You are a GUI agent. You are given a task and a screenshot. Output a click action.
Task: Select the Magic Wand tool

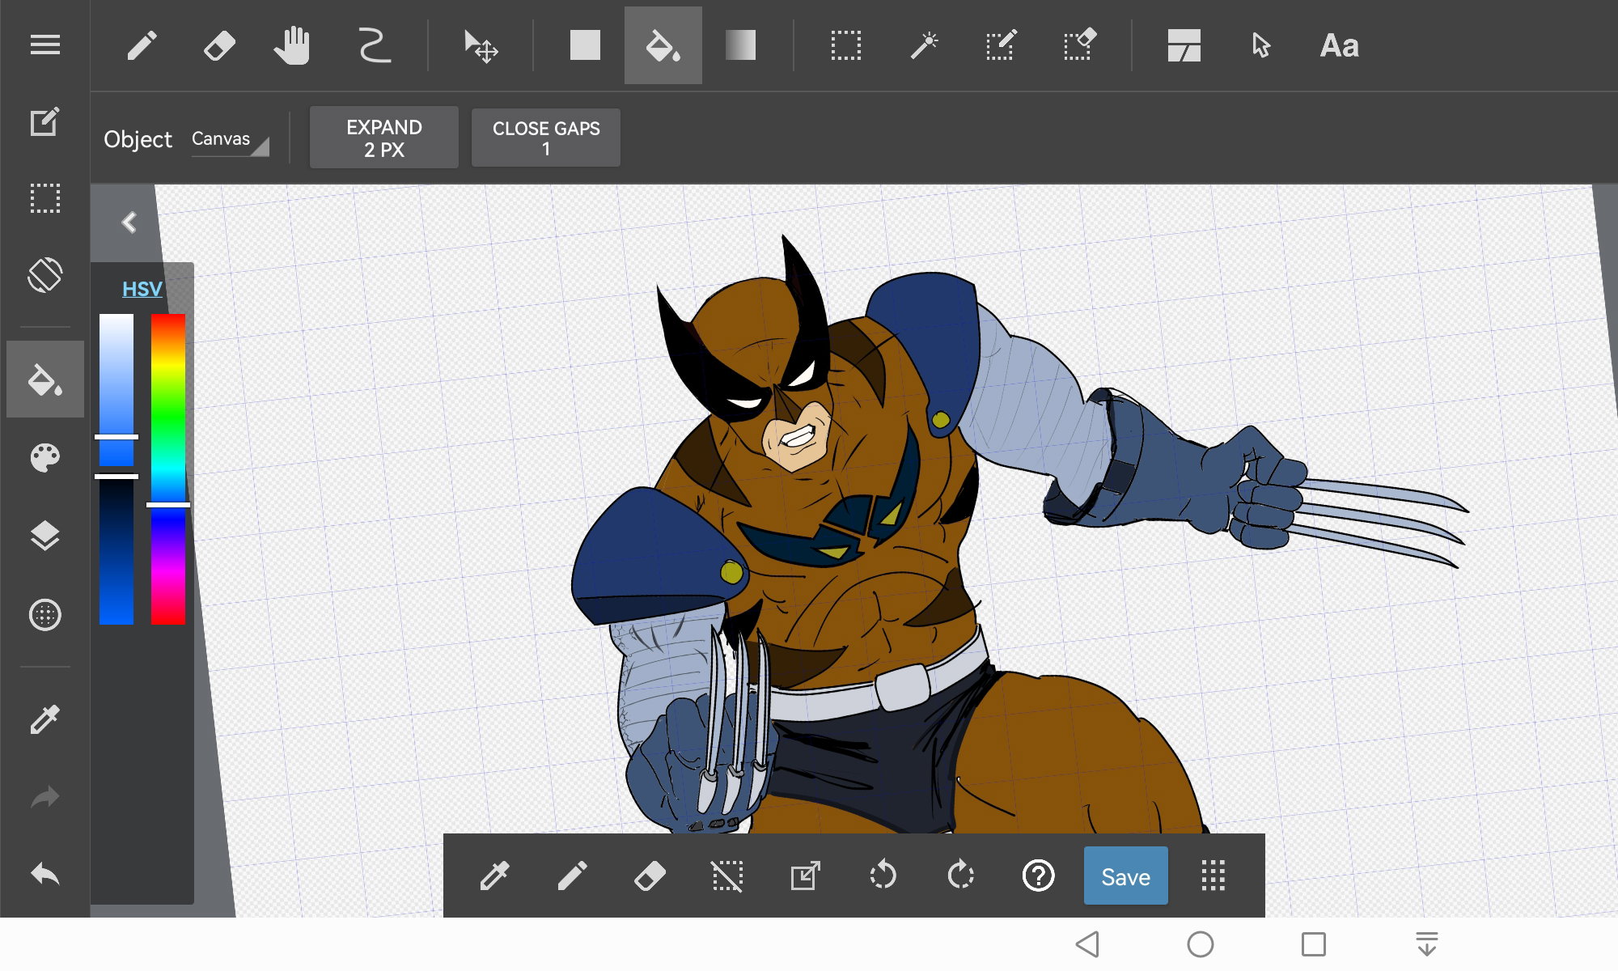(924, 45)
